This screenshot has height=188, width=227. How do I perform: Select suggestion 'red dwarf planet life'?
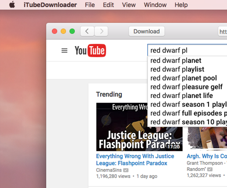point(187,96)
